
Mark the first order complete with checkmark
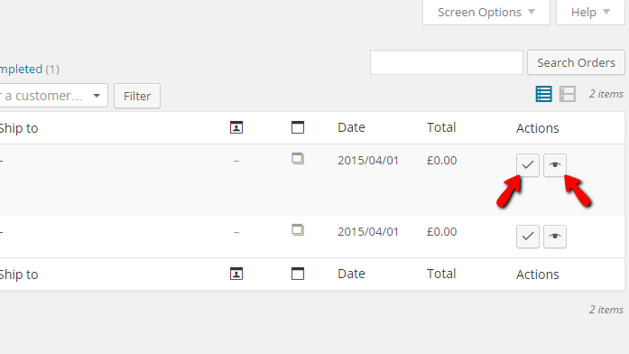[528, 165]
